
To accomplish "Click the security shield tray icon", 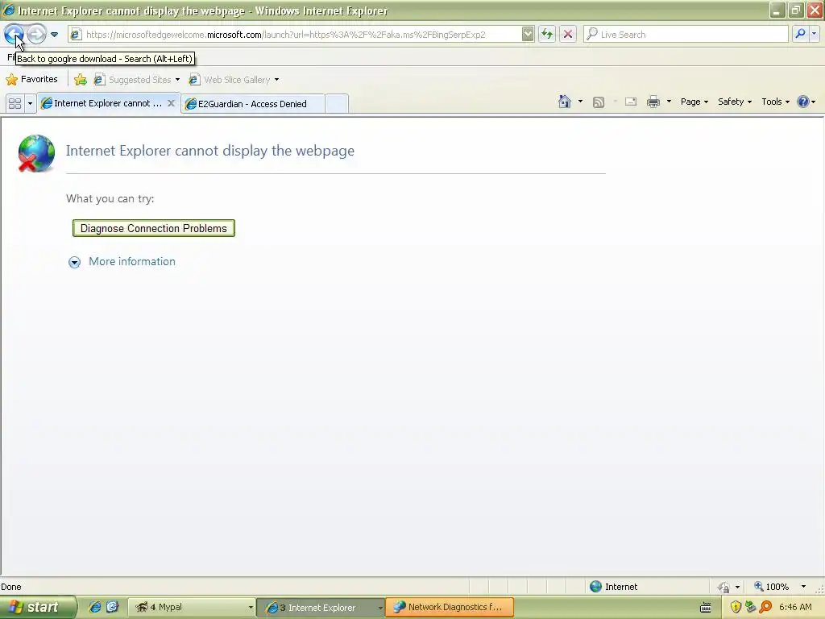I will [736, 607].
